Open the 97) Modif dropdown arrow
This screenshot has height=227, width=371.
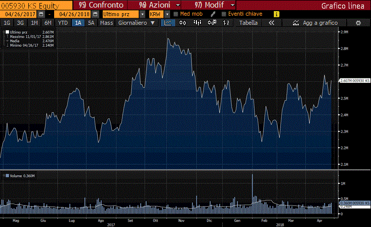[x=233, y=5]
